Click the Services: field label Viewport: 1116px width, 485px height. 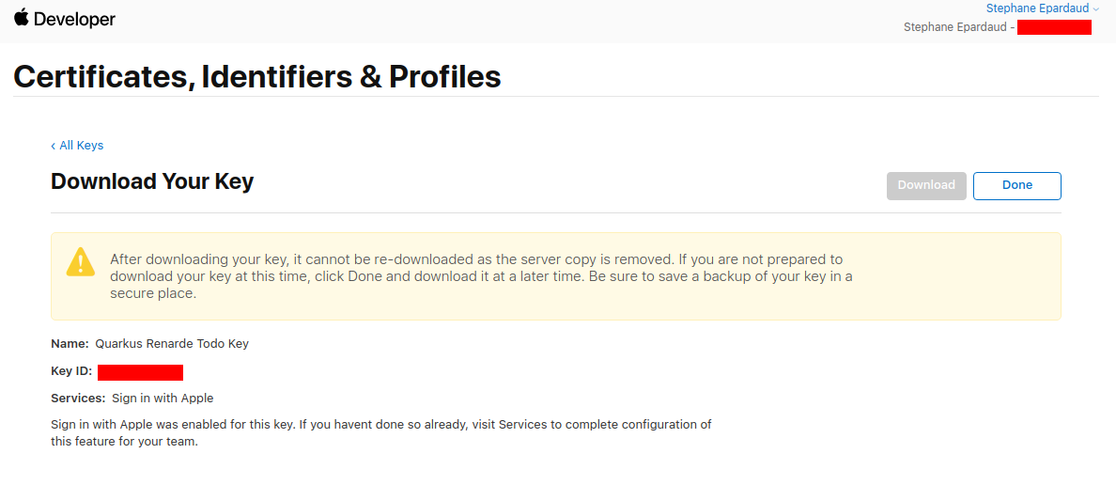pos(78,399)
